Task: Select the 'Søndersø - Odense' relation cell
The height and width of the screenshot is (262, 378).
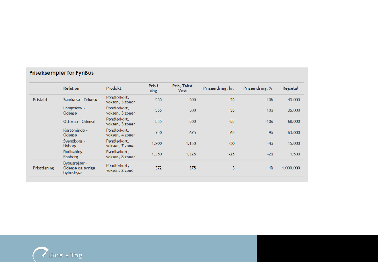Action: click(x=80, y=100)
